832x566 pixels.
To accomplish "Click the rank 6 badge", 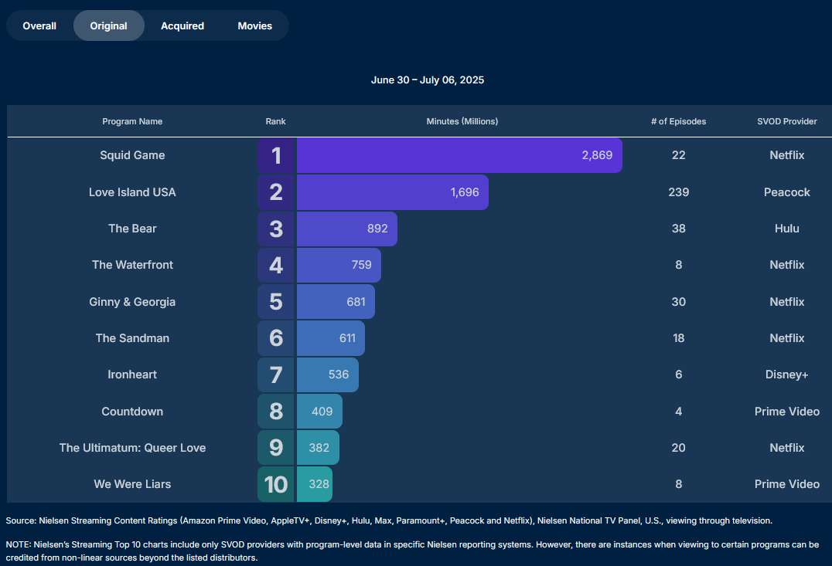I will [x=276, y=338].
